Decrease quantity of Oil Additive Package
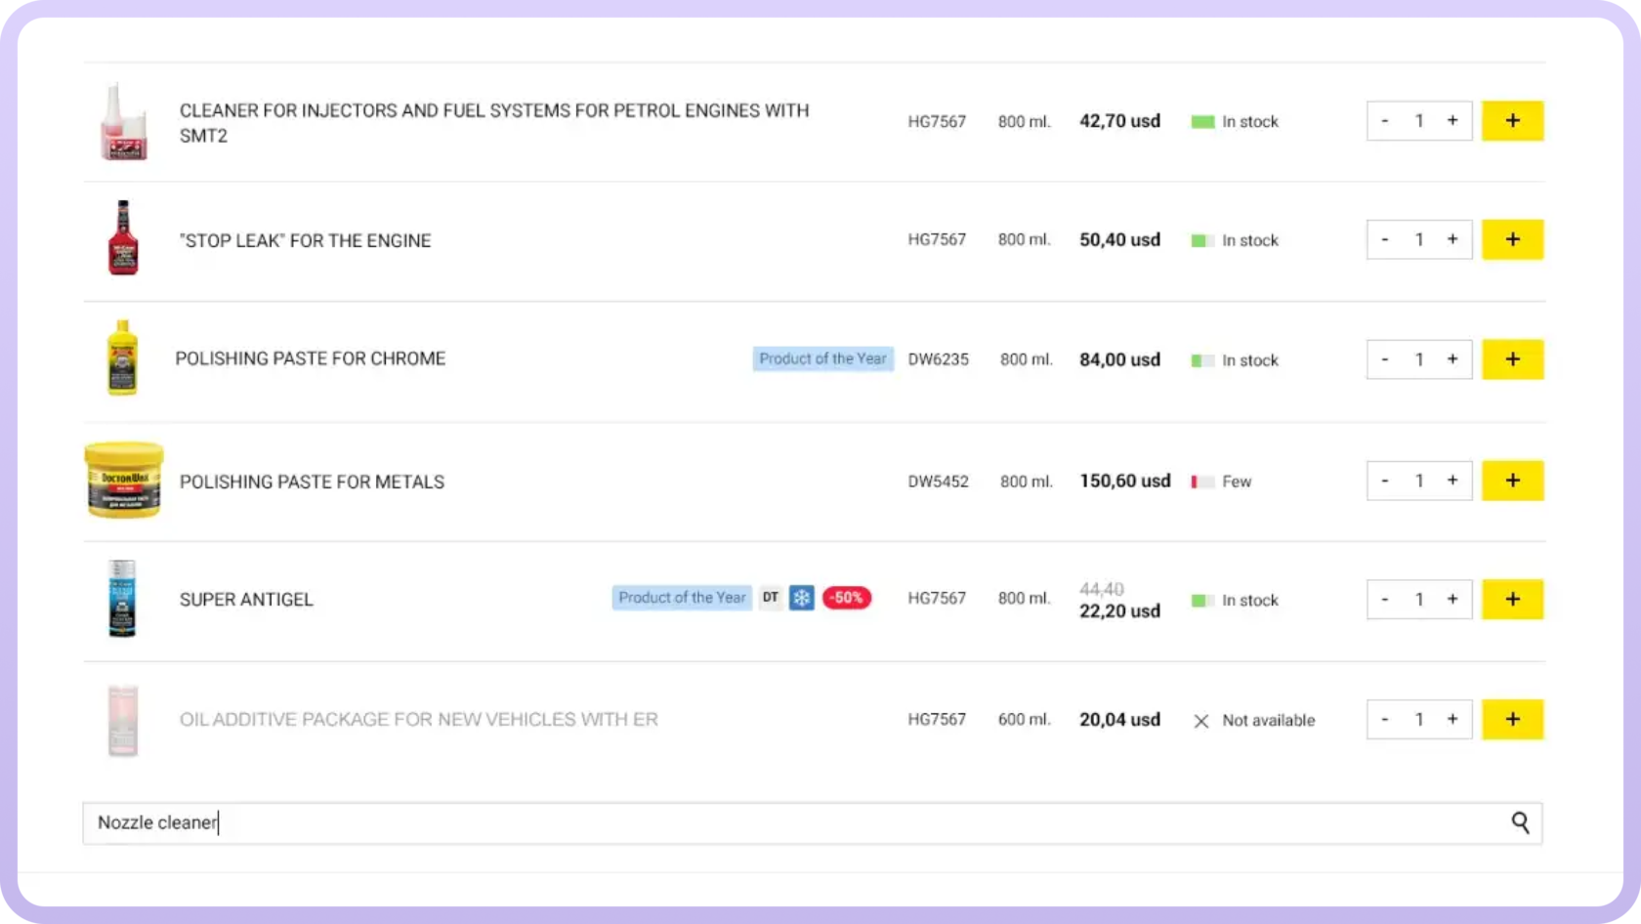Screen dimensions: 1641x924 click(1384, 720)
